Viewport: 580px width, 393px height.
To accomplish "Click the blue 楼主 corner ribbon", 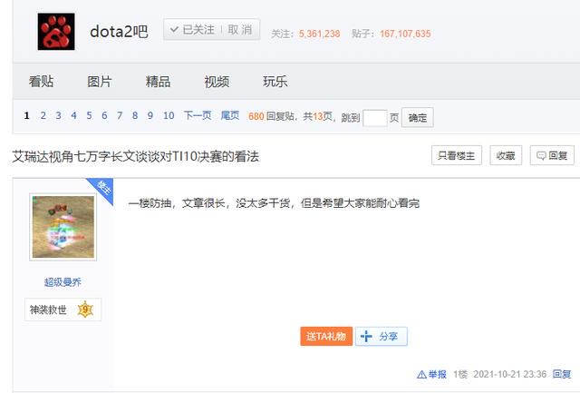I will [102, 189].
